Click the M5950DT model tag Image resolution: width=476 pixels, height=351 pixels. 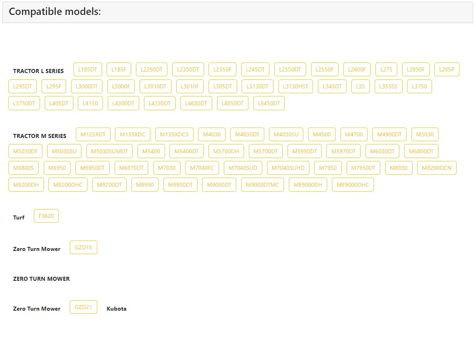point(305,151)
